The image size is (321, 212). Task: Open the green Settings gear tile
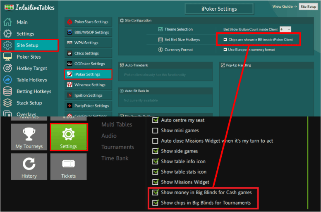coord(68,137)
